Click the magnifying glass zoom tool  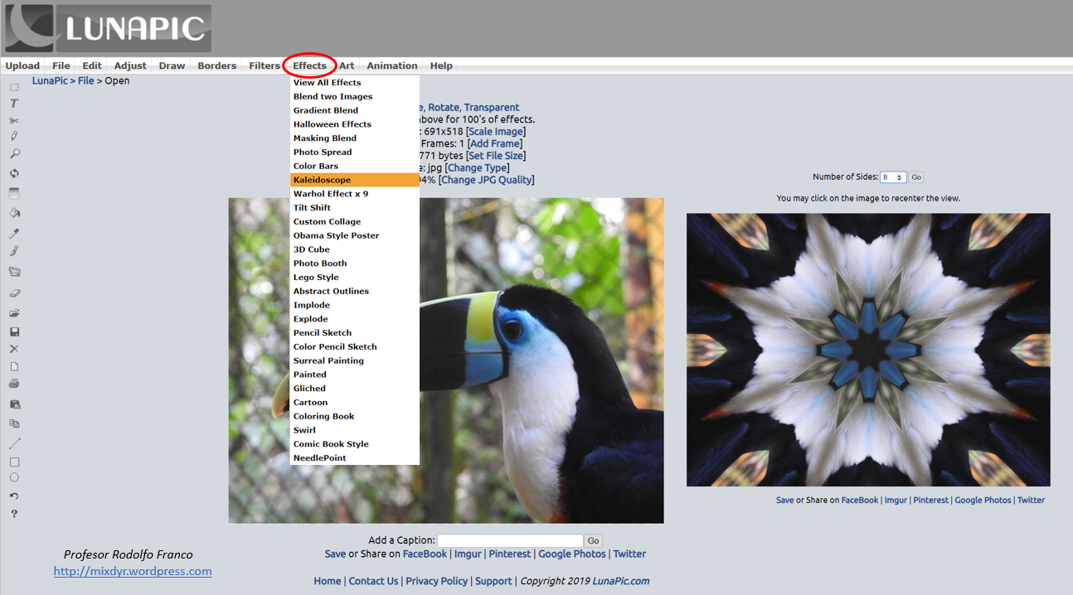[x=14, y=154]
